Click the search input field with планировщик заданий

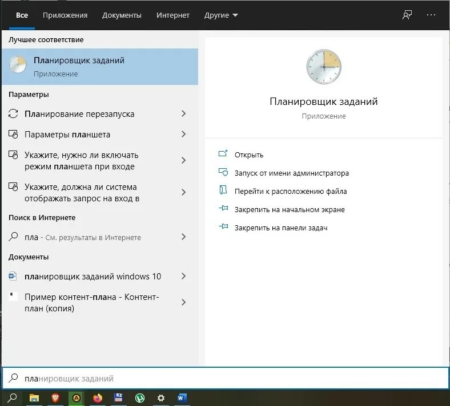point(226,378)
